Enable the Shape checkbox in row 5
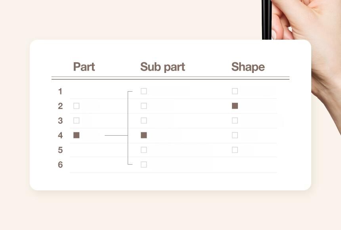The image size is (341, 230). coord(235,150)
